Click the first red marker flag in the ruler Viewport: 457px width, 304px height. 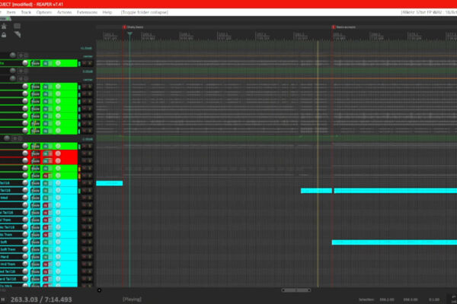click(124, 27)
